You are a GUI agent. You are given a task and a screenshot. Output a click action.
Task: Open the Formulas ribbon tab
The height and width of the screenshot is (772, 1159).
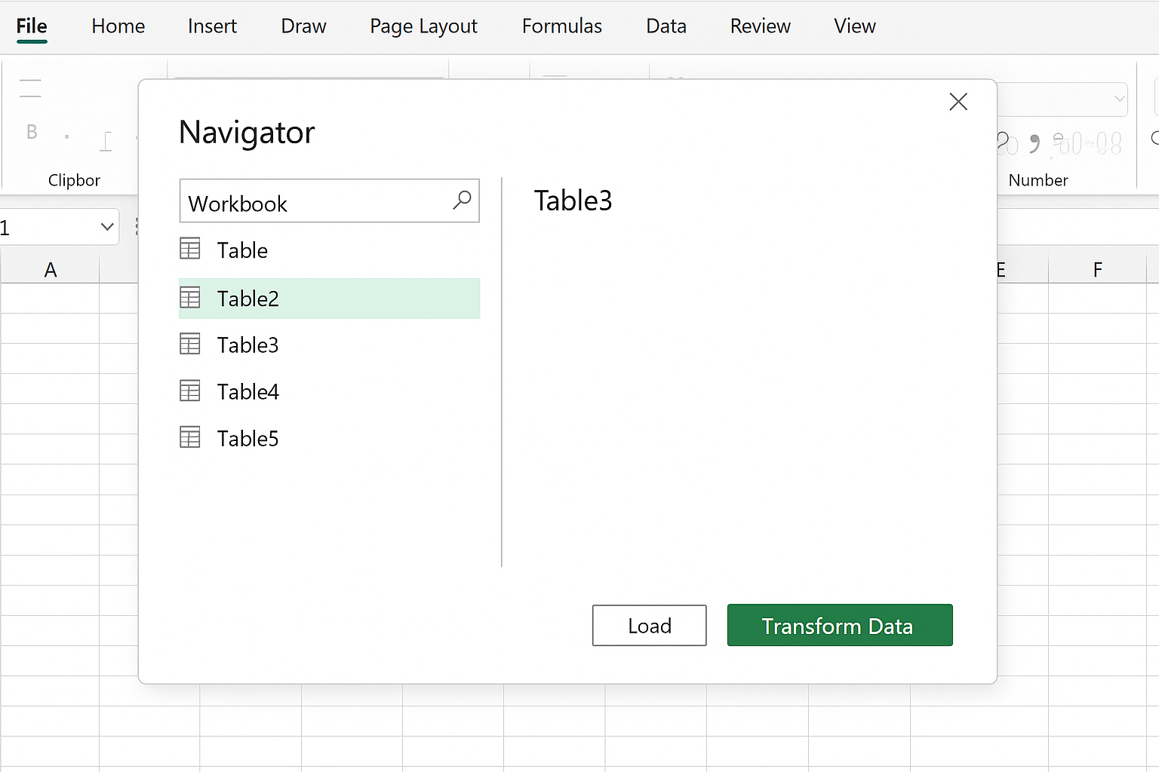(x=561, y=26)
